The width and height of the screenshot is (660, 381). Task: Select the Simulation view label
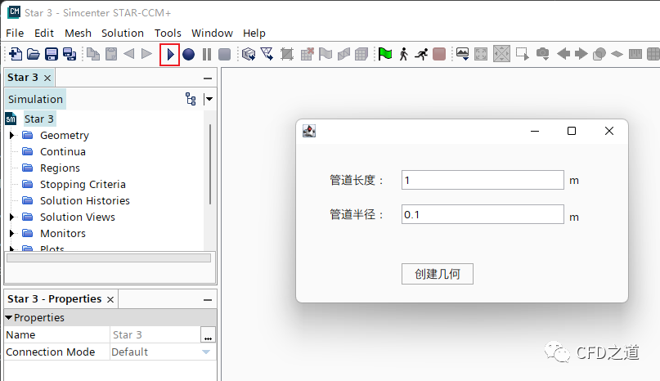[x=35, y=100]
